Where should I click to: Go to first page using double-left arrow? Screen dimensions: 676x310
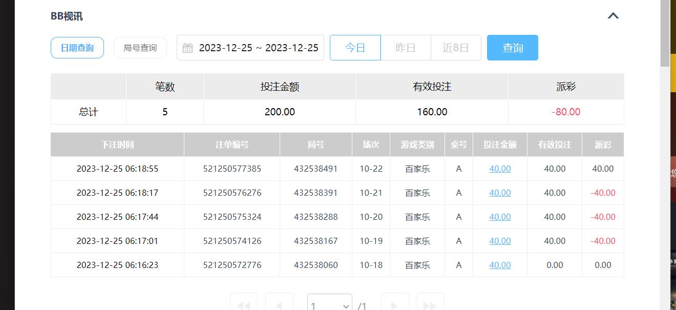click(x=243, y=305)
